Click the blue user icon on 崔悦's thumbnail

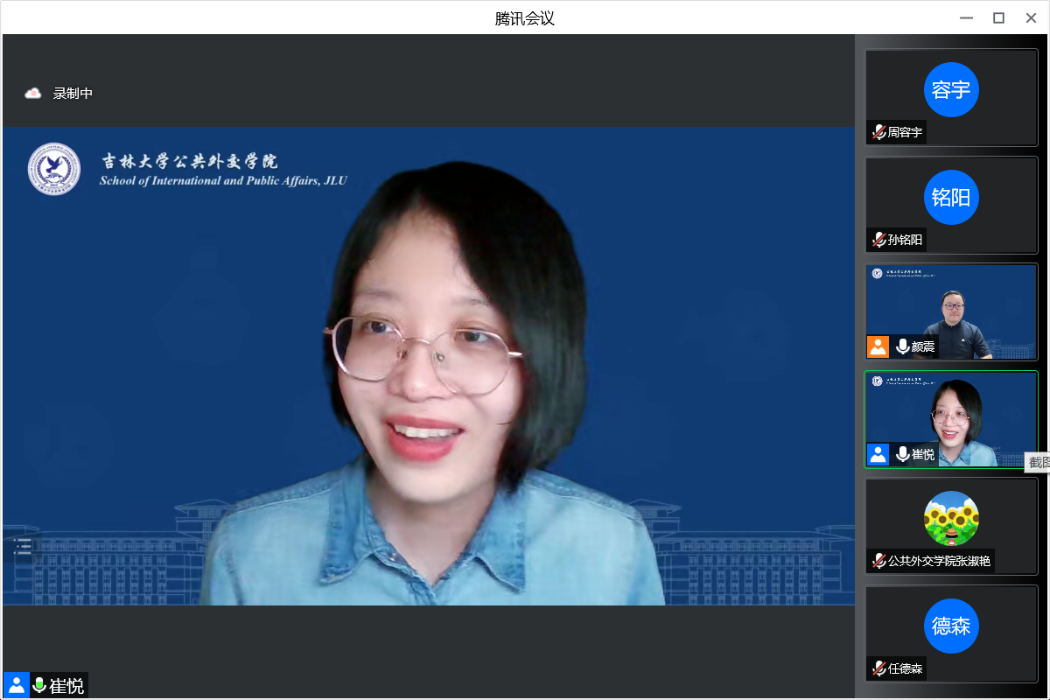coord(878,454)
